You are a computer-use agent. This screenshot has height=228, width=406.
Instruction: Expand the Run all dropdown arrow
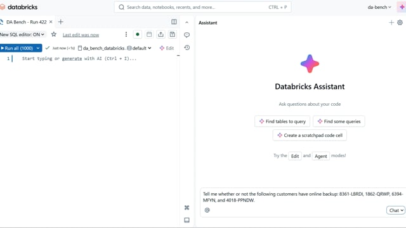pyautogui.click(x=38, y=48)
